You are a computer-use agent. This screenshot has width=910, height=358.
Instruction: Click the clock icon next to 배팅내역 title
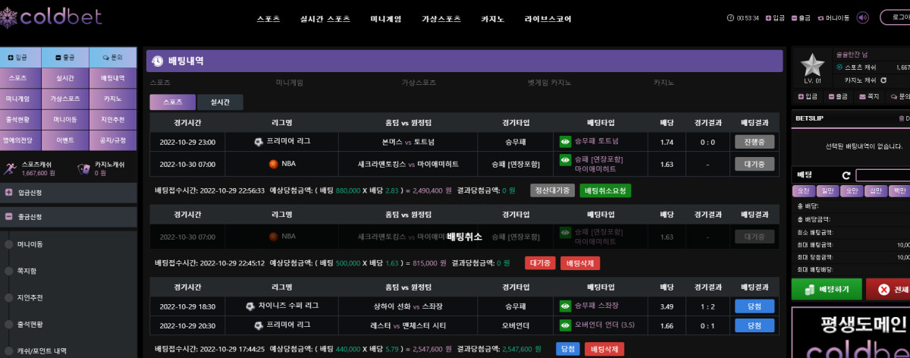pos(157,61)
